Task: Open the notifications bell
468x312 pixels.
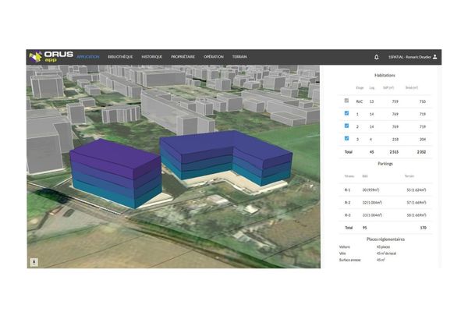Action: point(376,57)
